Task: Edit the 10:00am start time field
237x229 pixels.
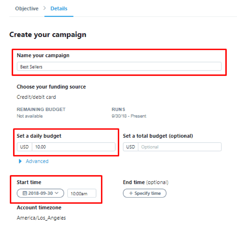Action: pos(82,194)
